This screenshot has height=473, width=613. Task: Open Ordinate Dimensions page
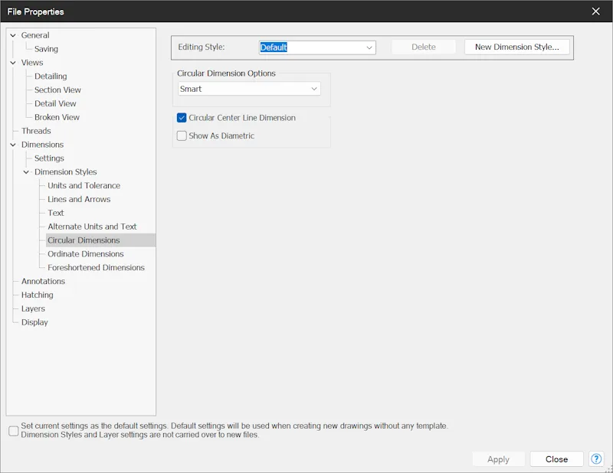coord(86,254)
